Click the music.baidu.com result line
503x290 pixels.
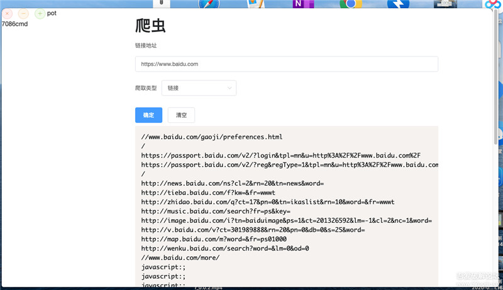[216, 212]
